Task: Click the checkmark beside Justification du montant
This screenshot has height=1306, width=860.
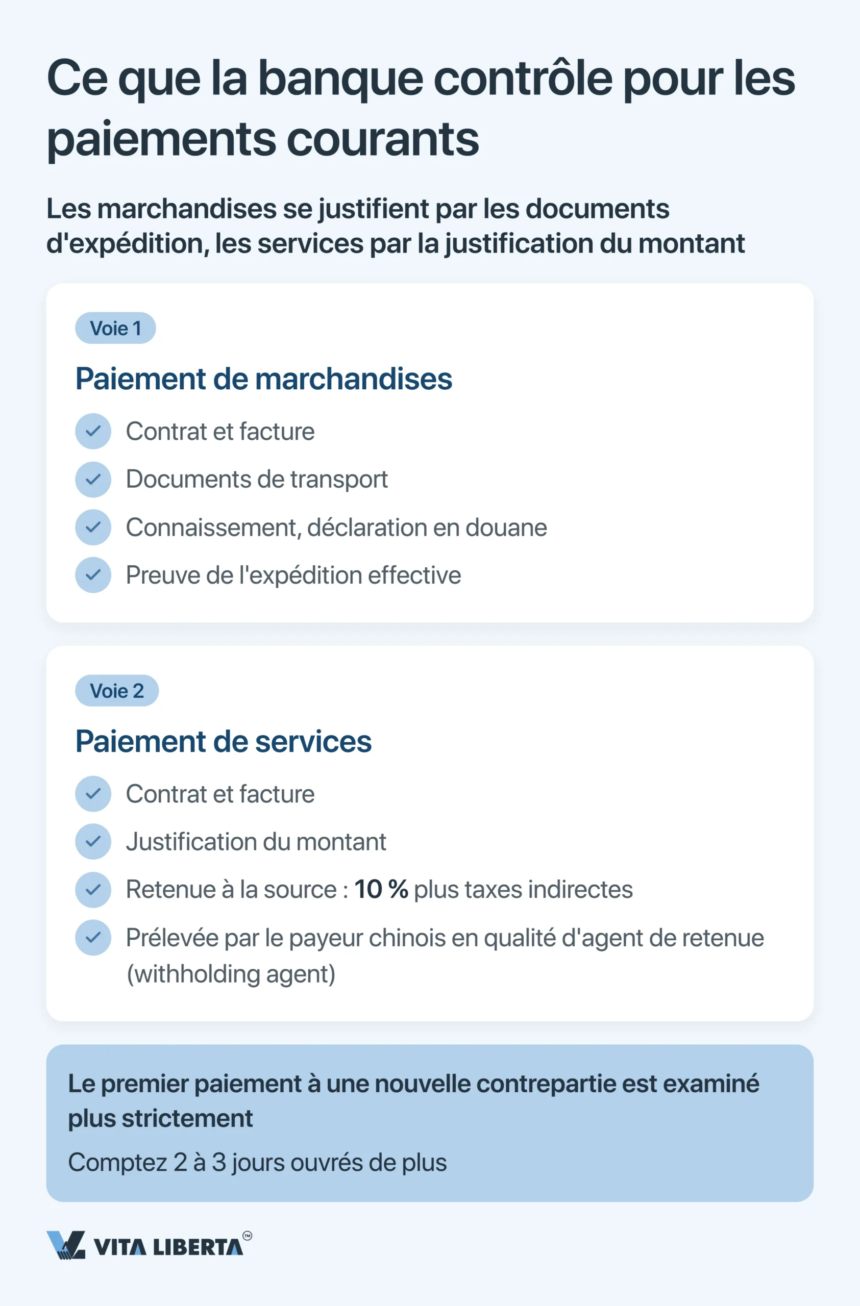Action: 93,841
